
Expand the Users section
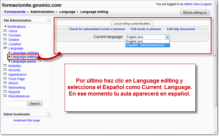[x=13, y=31]
